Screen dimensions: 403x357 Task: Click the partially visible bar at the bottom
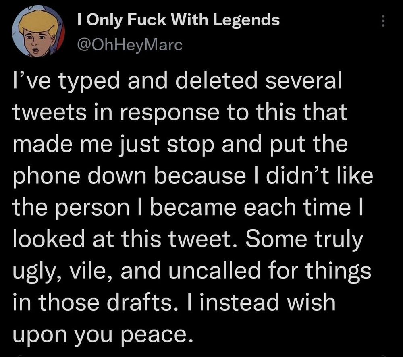[x=201, y=355]
